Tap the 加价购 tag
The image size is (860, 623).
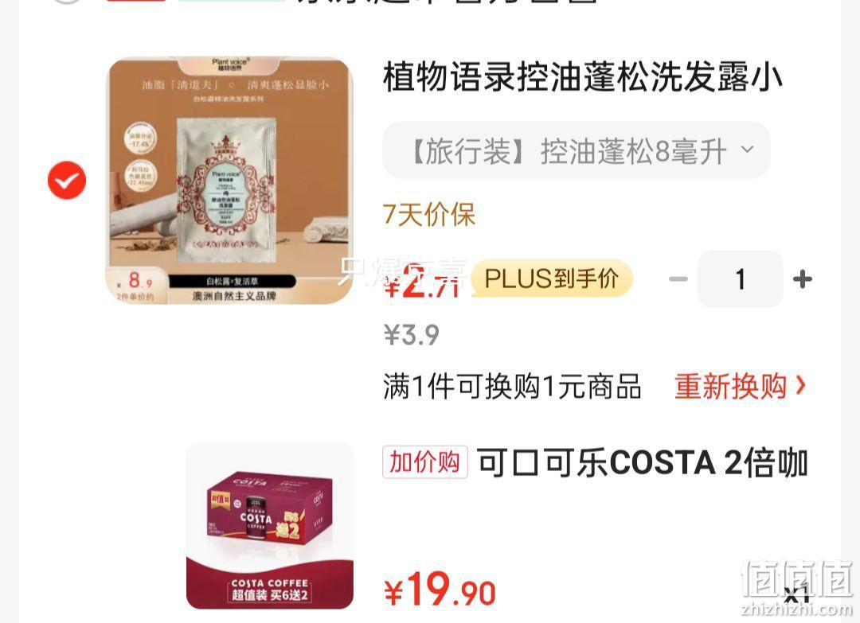(424, 462)
